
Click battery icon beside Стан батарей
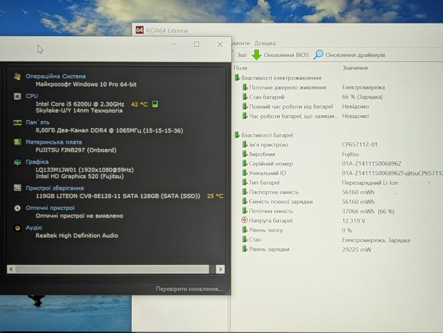tap(245, 97)
